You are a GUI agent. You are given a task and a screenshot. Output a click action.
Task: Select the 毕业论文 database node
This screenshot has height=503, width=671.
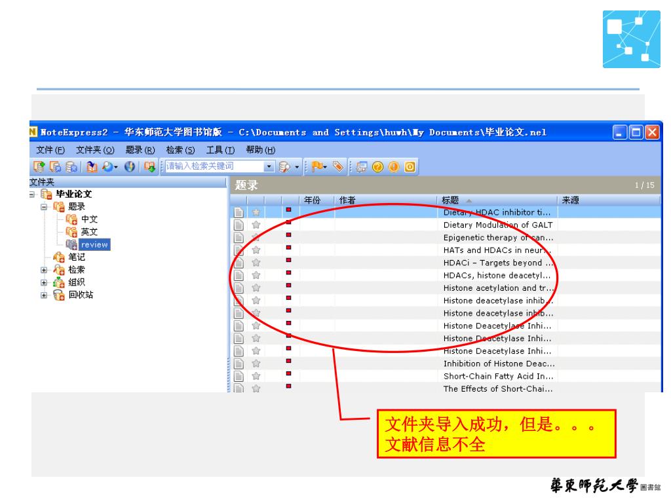pos(73,194)
